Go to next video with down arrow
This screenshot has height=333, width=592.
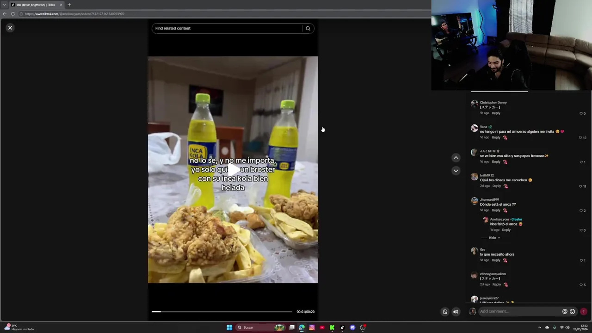[x=456, y=171]
